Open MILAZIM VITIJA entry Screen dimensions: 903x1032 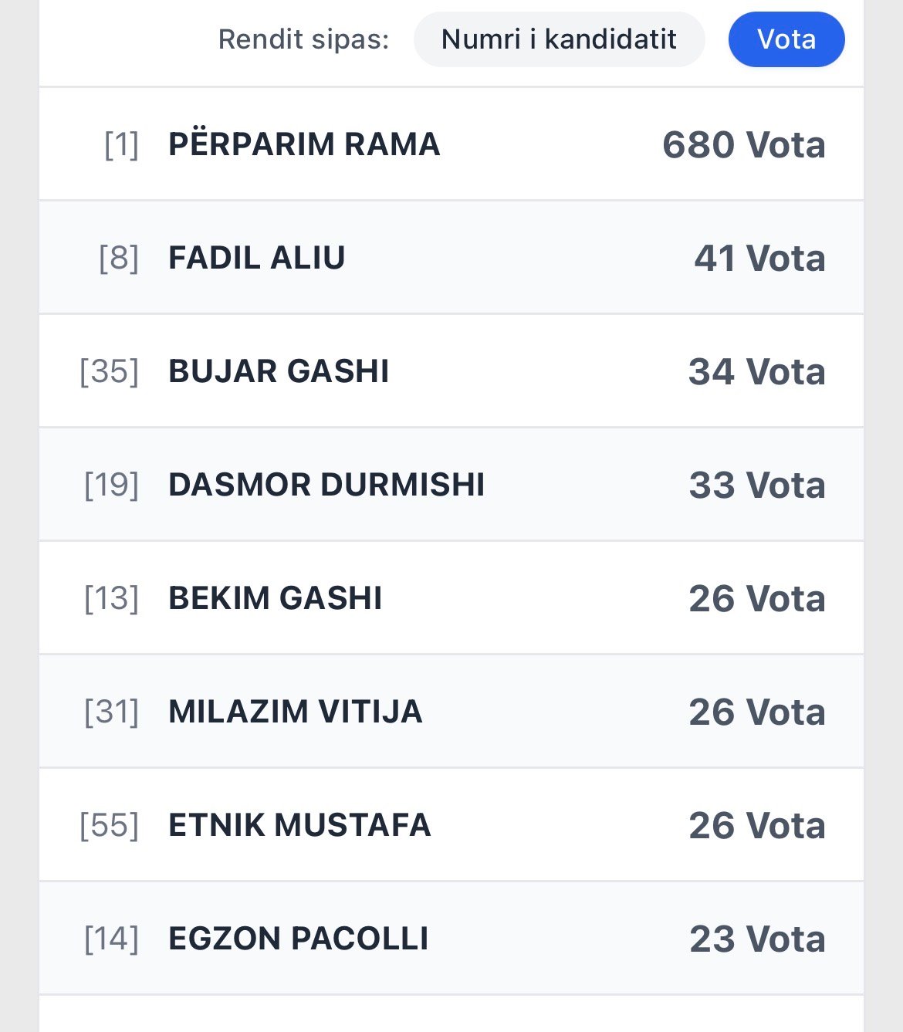click(x=295, y=712)
